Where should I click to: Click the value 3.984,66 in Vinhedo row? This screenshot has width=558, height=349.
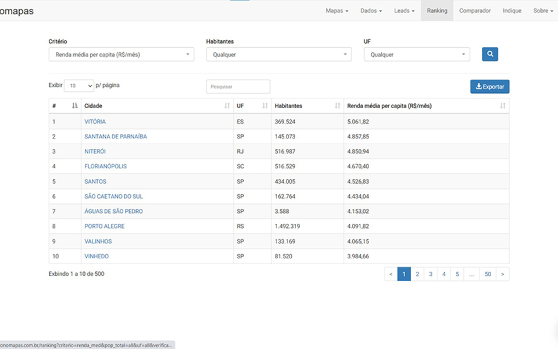[x=358, y=256]
